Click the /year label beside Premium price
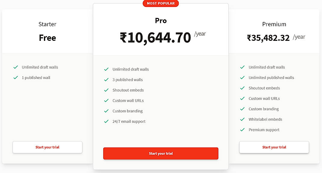The height and width of the screenshot is (173, 322). [299, 37]
